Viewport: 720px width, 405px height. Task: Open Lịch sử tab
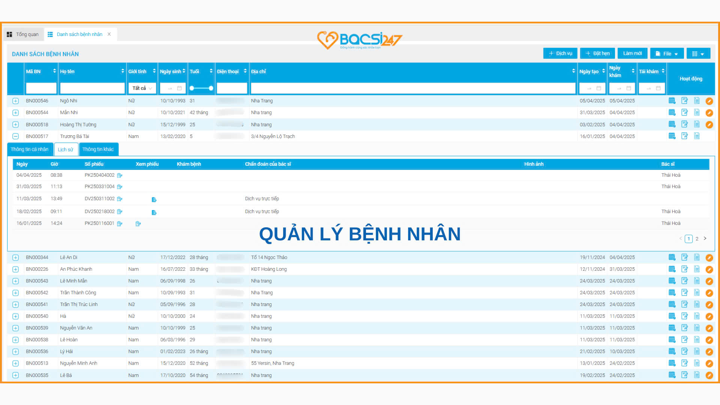tap(66, 149)
